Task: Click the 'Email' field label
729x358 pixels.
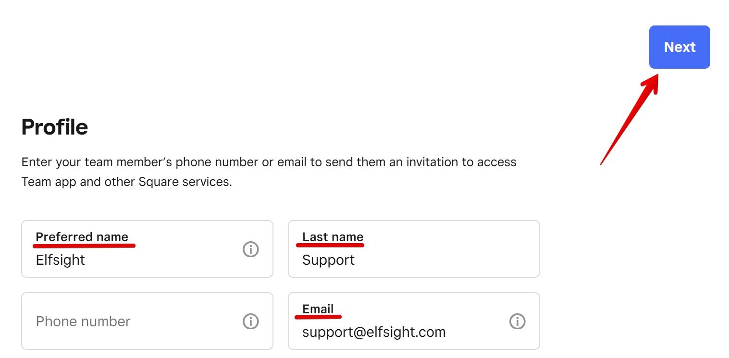Action: (x=318, y=309)
